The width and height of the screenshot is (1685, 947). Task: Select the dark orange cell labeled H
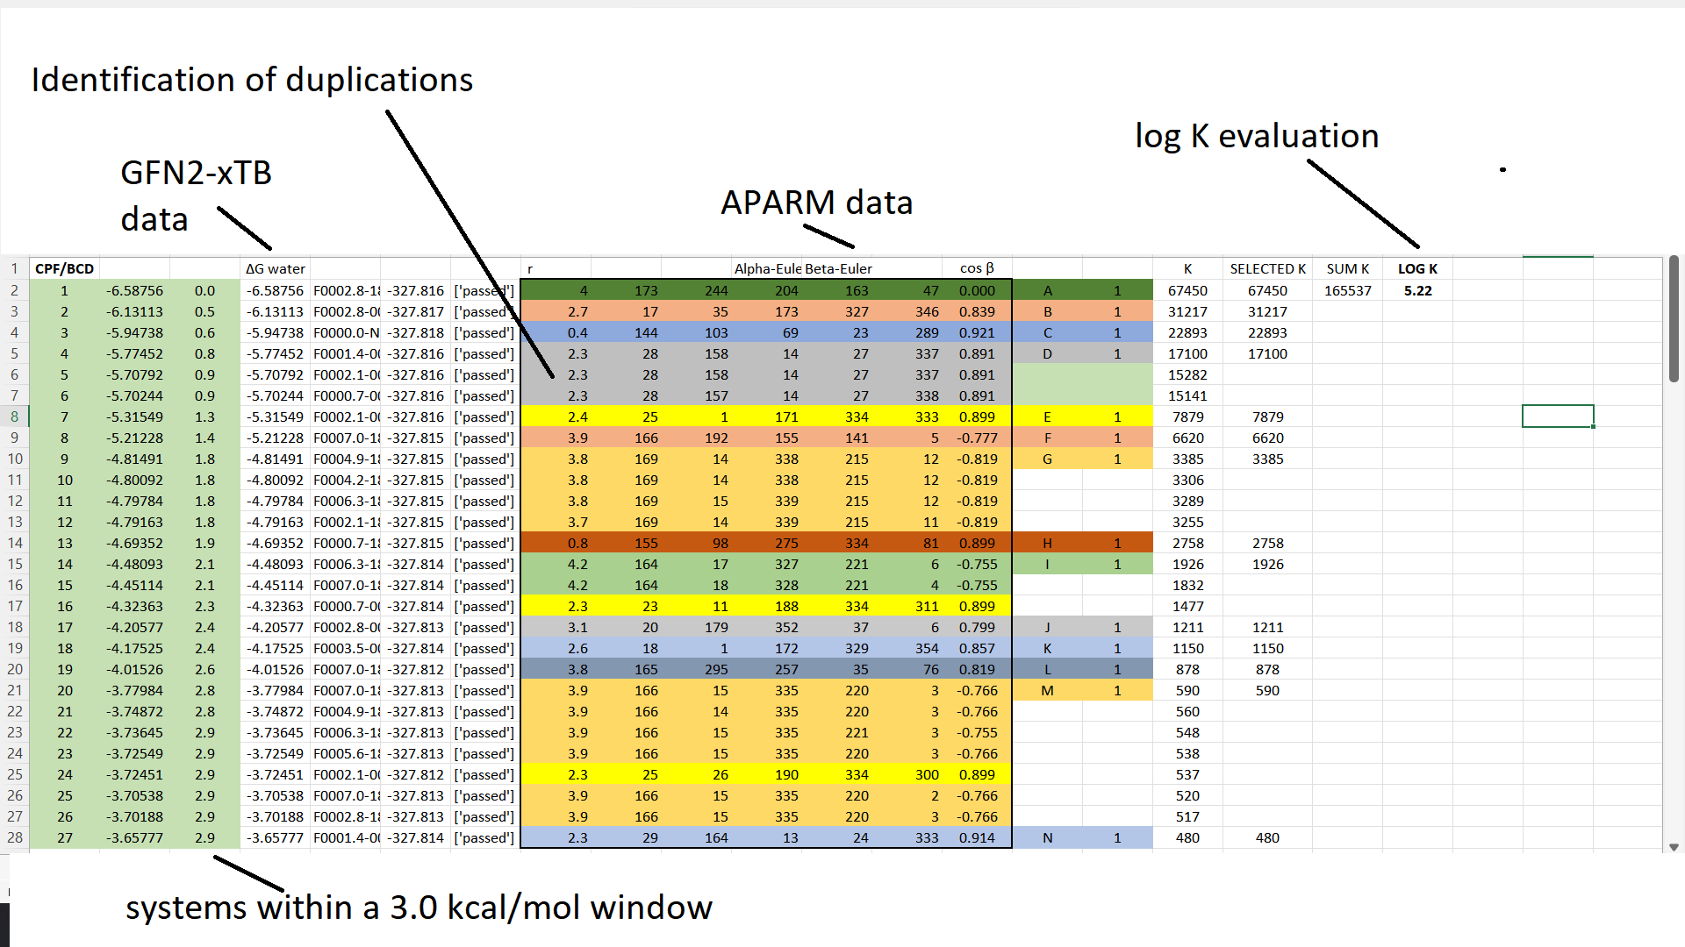[1048, 543]
